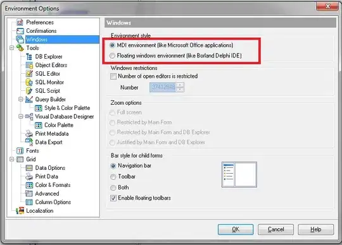342x245 pixels.
Task: Select Toolbar radio button
Action: pyautogui.click(x=113, y=177)
